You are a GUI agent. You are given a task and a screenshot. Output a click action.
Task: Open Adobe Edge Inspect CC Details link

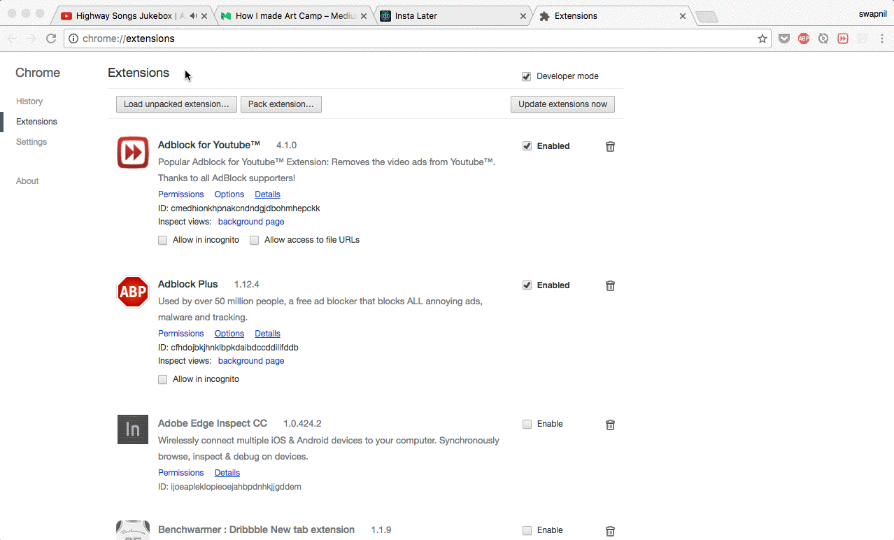227,473
